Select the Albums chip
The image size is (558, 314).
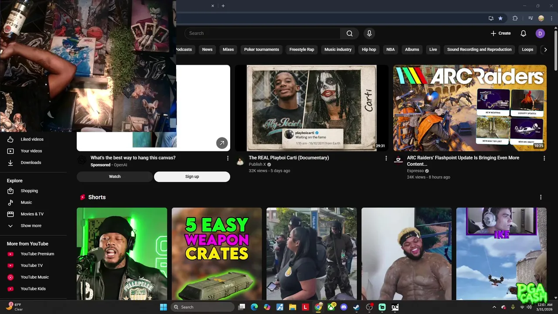pos(412,50)
